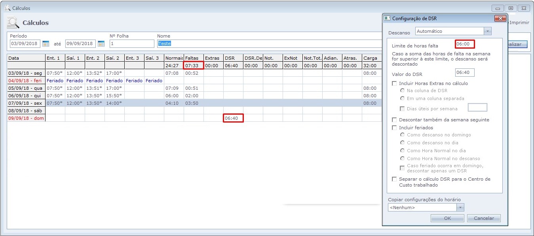
Task: Click the Cálculos magnifier icon
Action: tap(13, 23)
